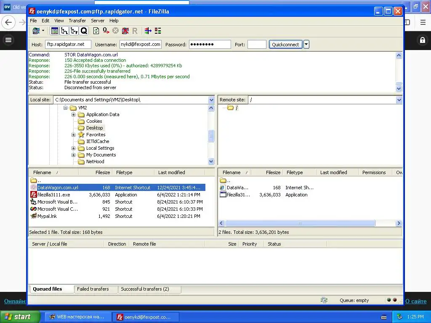Expand My Documents folder node
The width and height of the screenshot is (431, 323).
[73, 155]
